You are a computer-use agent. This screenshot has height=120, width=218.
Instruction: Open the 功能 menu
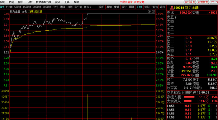point(12,2)
